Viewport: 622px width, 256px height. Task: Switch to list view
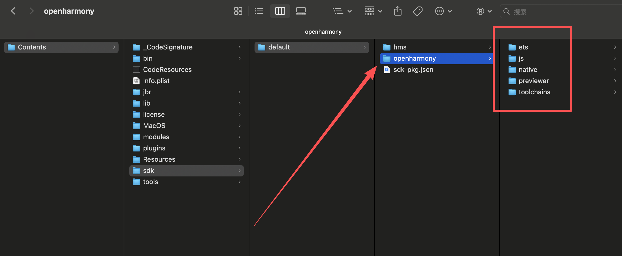point(259,11)
